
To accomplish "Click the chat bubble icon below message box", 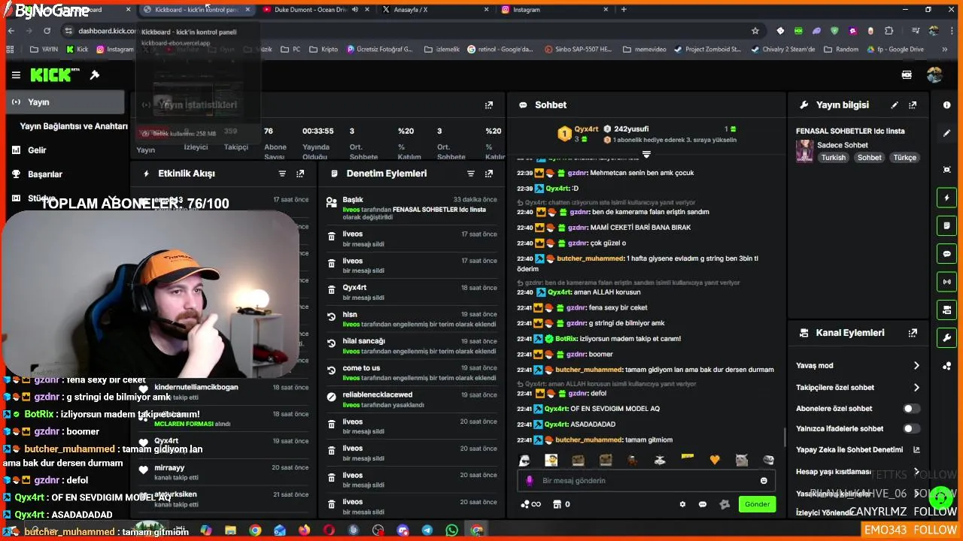I will tap(703, 504).
